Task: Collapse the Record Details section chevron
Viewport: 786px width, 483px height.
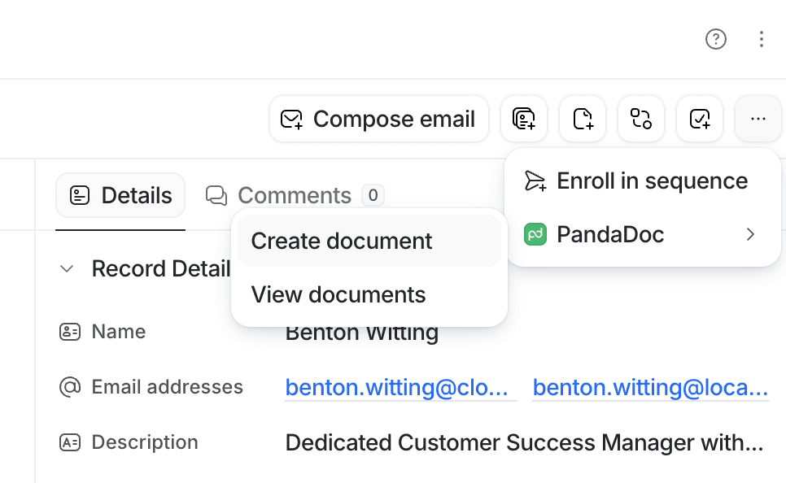Action: [x=68, y=268]
